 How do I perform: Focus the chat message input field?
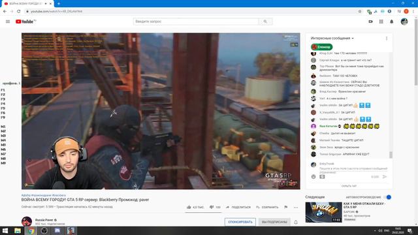pyautogui.click(x=353, y=169)
